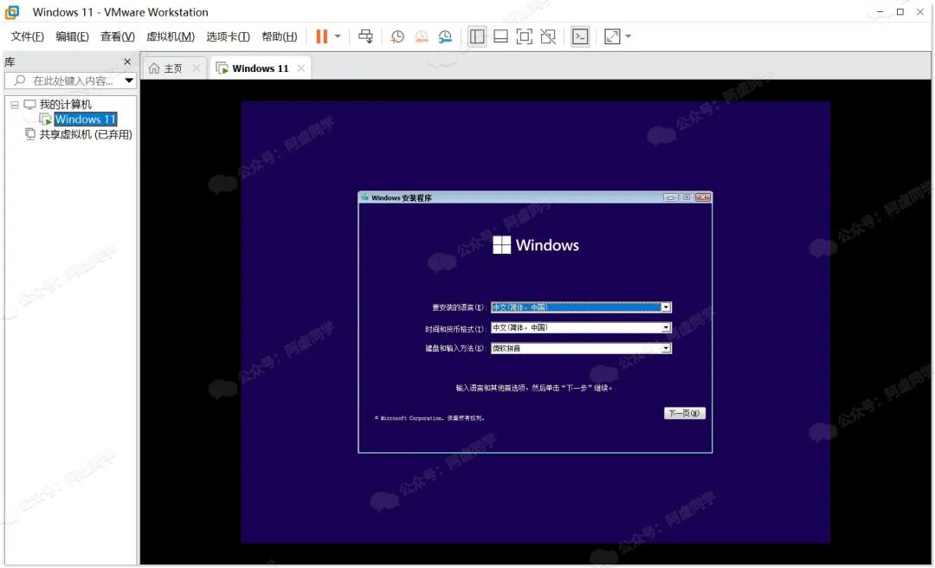Open the library search dropdown arrow
The width and height of the screenshot is (935, 568).
(x=129, y=81)
